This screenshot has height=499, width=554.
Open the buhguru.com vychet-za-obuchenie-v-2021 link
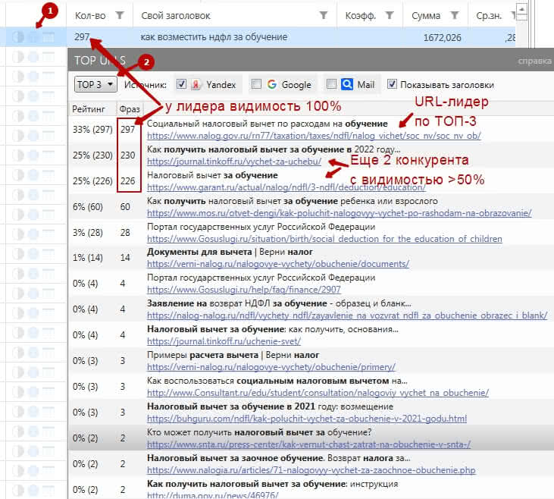tap(307, 419)
